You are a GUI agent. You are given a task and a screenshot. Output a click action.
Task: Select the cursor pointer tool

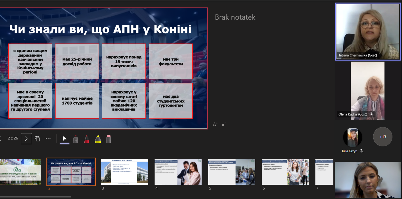[65, 139]
